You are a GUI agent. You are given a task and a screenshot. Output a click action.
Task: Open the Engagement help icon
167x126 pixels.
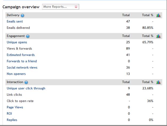pyautogui.click(x=28, y=36)
